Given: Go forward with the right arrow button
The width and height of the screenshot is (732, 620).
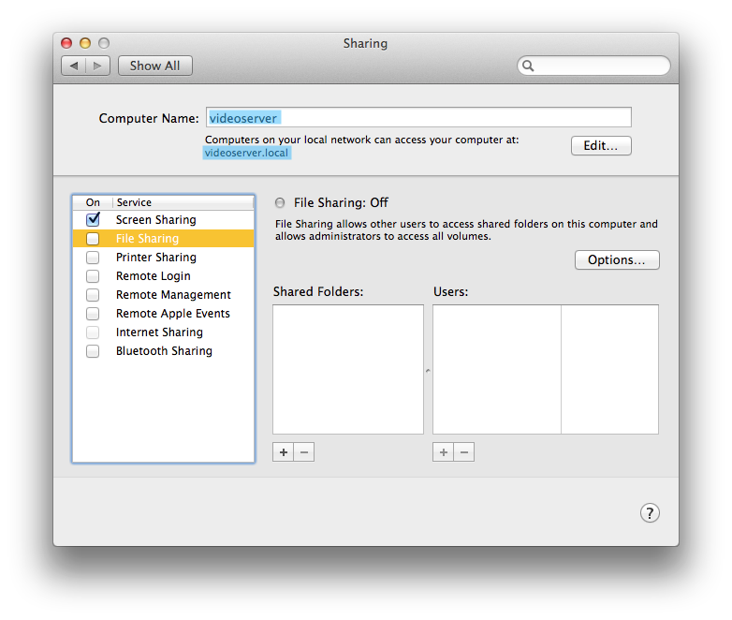Looking at the screenshot, I should point(97,66).
